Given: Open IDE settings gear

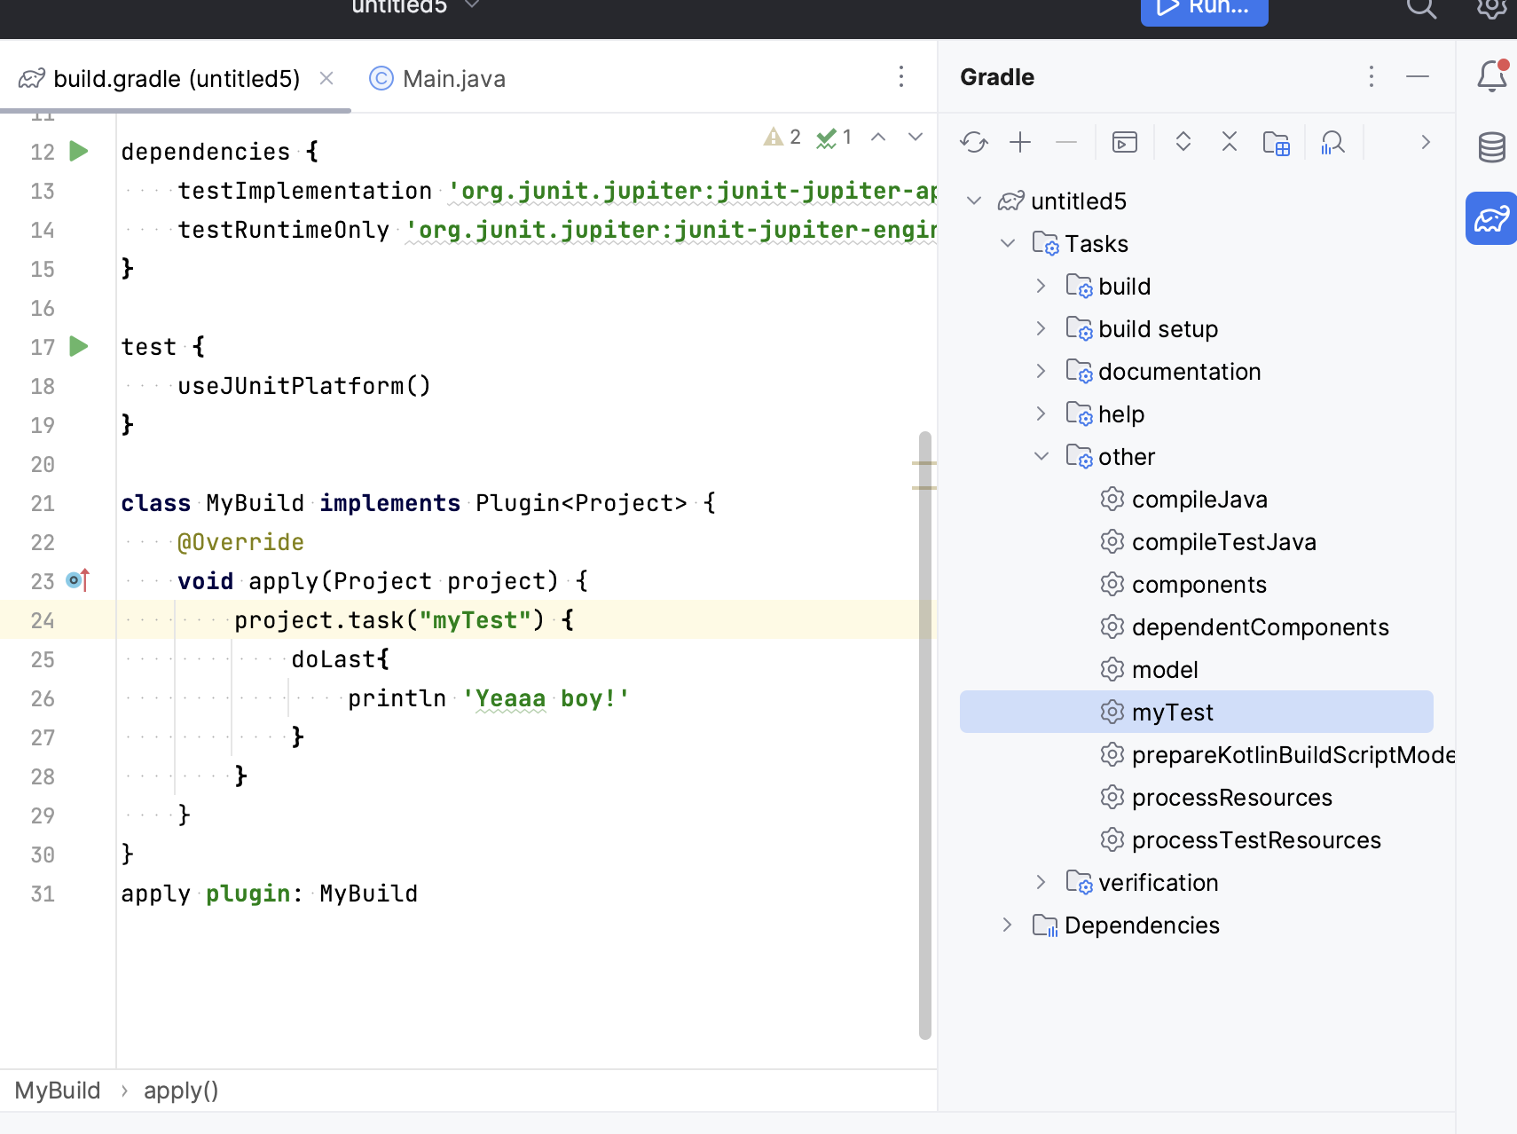Looking at the screenshot, I should 1492,9.
